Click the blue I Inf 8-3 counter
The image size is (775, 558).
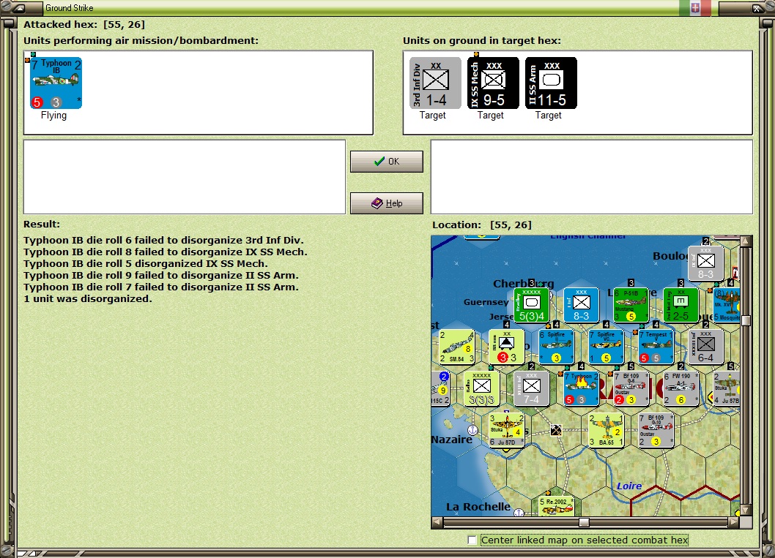[x=582, y=306]
